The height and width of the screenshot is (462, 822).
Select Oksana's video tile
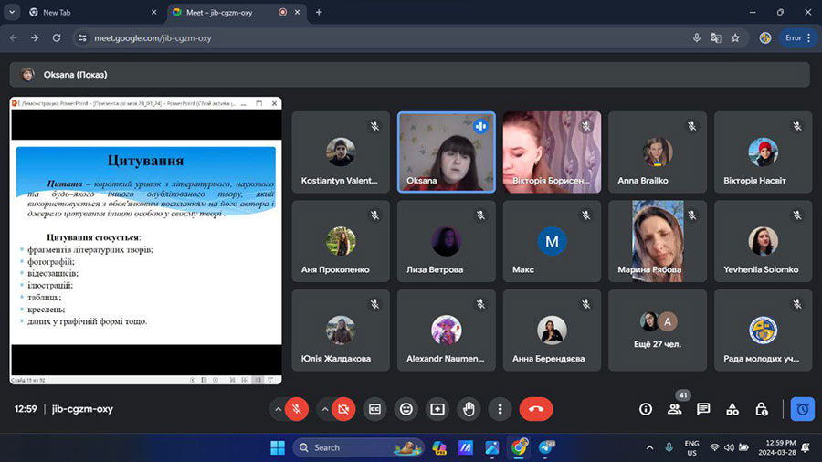[446, 152]
